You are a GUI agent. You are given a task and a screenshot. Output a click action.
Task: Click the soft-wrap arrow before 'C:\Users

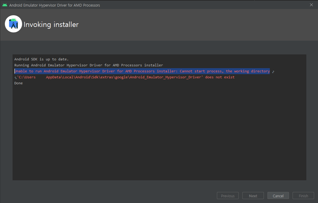click(16, 78)
